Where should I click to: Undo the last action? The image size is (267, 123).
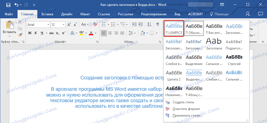coord(16,5)
